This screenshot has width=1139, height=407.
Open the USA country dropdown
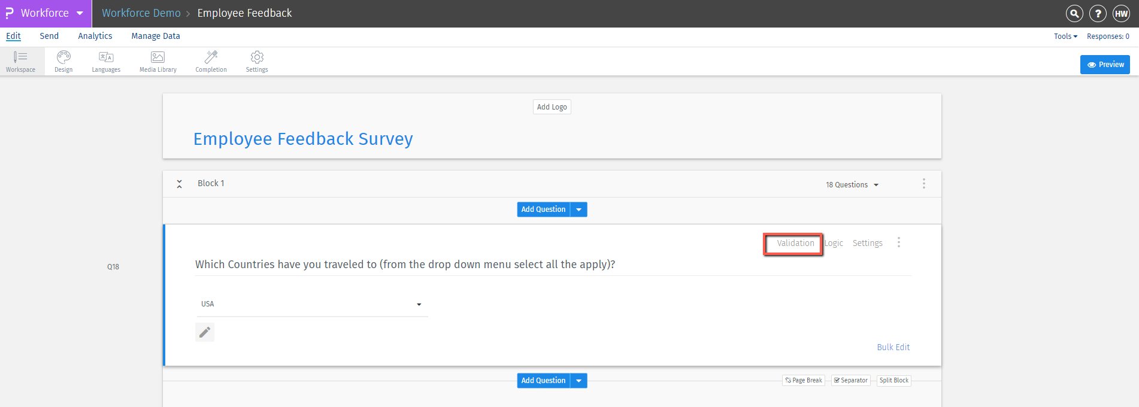312,304
